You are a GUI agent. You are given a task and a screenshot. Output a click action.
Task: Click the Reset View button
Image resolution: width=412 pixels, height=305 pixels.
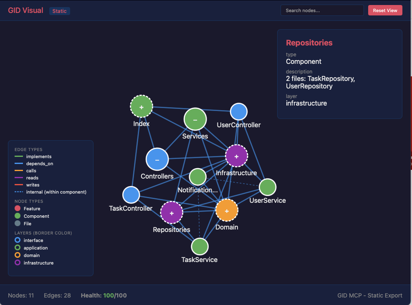pyautogui.click(x=385, y=10)
